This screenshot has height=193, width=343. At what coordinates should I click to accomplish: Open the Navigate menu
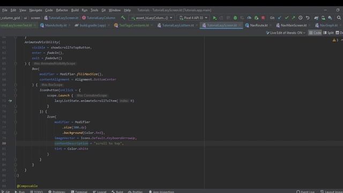tap(35, 10)
